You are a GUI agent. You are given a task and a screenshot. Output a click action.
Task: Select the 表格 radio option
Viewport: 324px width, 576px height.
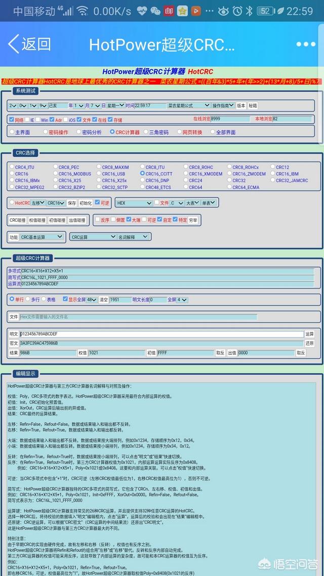coord(44,299)
